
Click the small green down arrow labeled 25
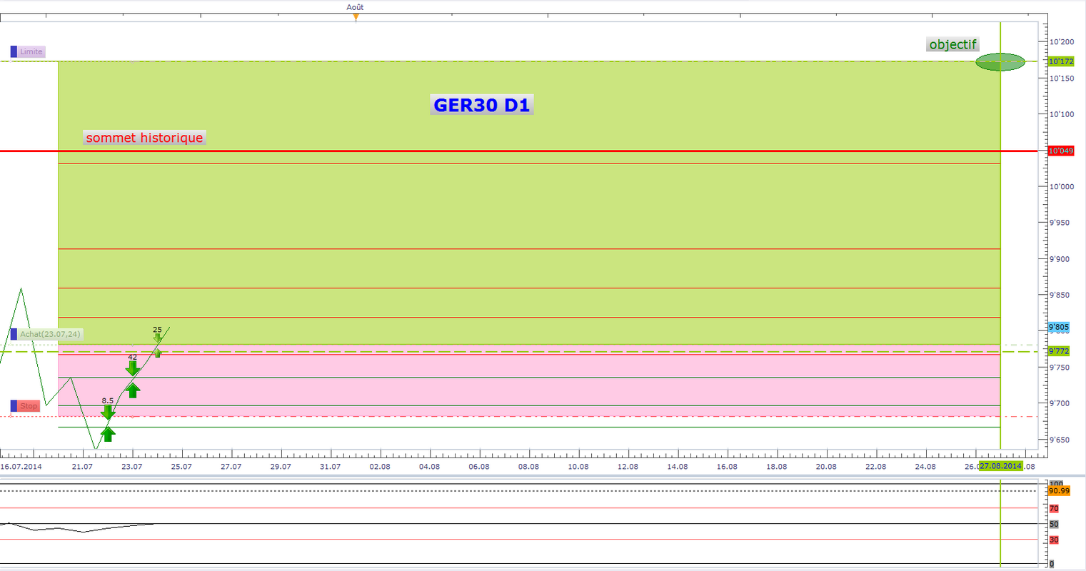point(158,338)
